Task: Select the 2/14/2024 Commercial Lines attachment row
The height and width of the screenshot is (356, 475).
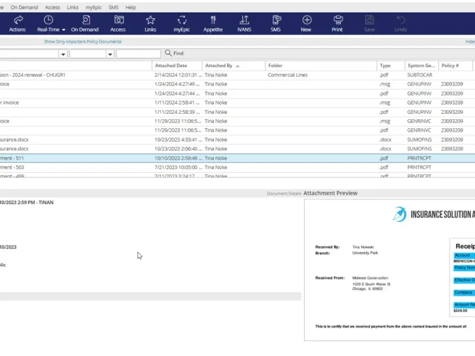Action: point(237,75)
